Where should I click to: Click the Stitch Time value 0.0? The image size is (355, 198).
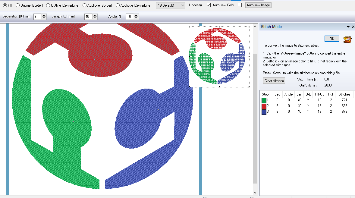coord(326,79)
